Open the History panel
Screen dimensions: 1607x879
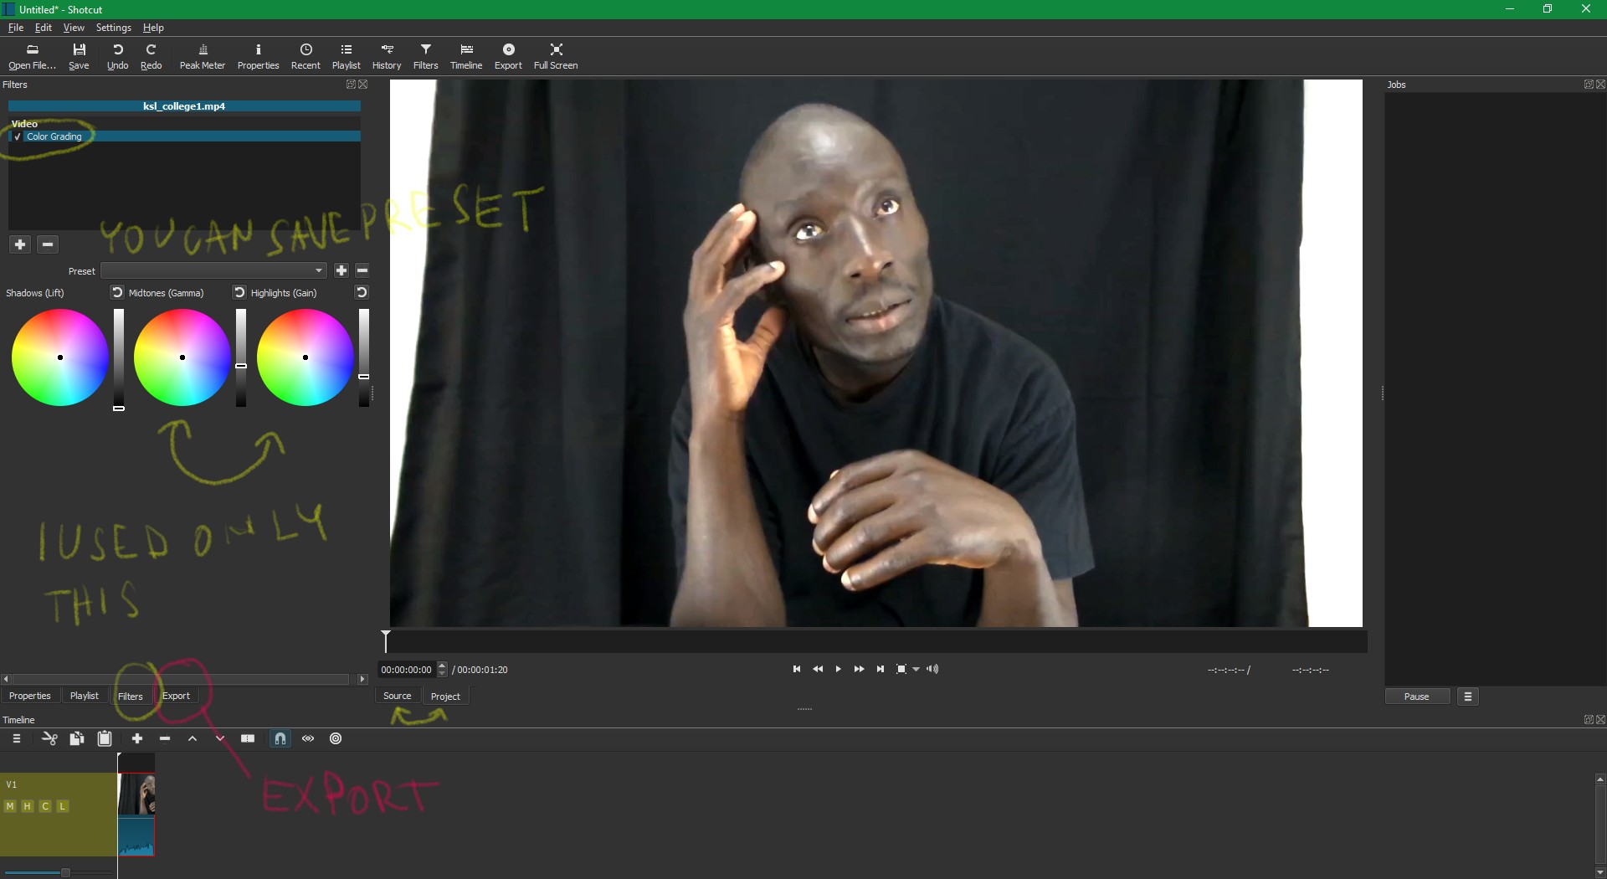point(387,56)
